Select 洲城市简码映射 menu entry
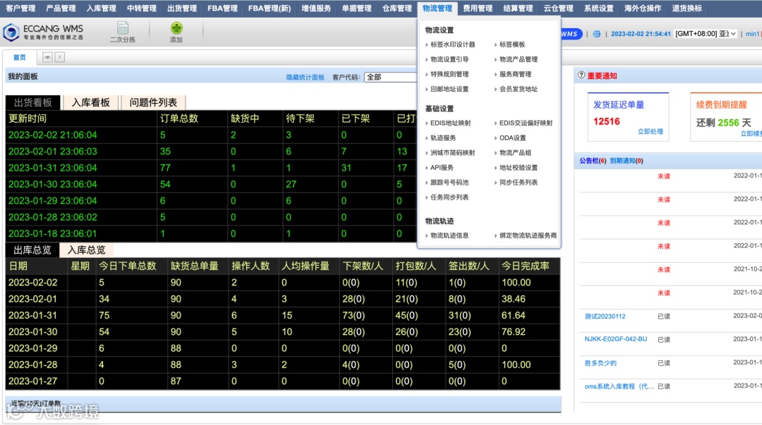 coord(452,152)
